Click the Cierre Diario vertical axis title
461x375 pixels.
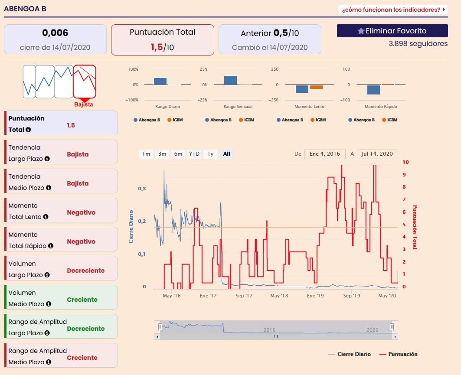click(131, 227)
